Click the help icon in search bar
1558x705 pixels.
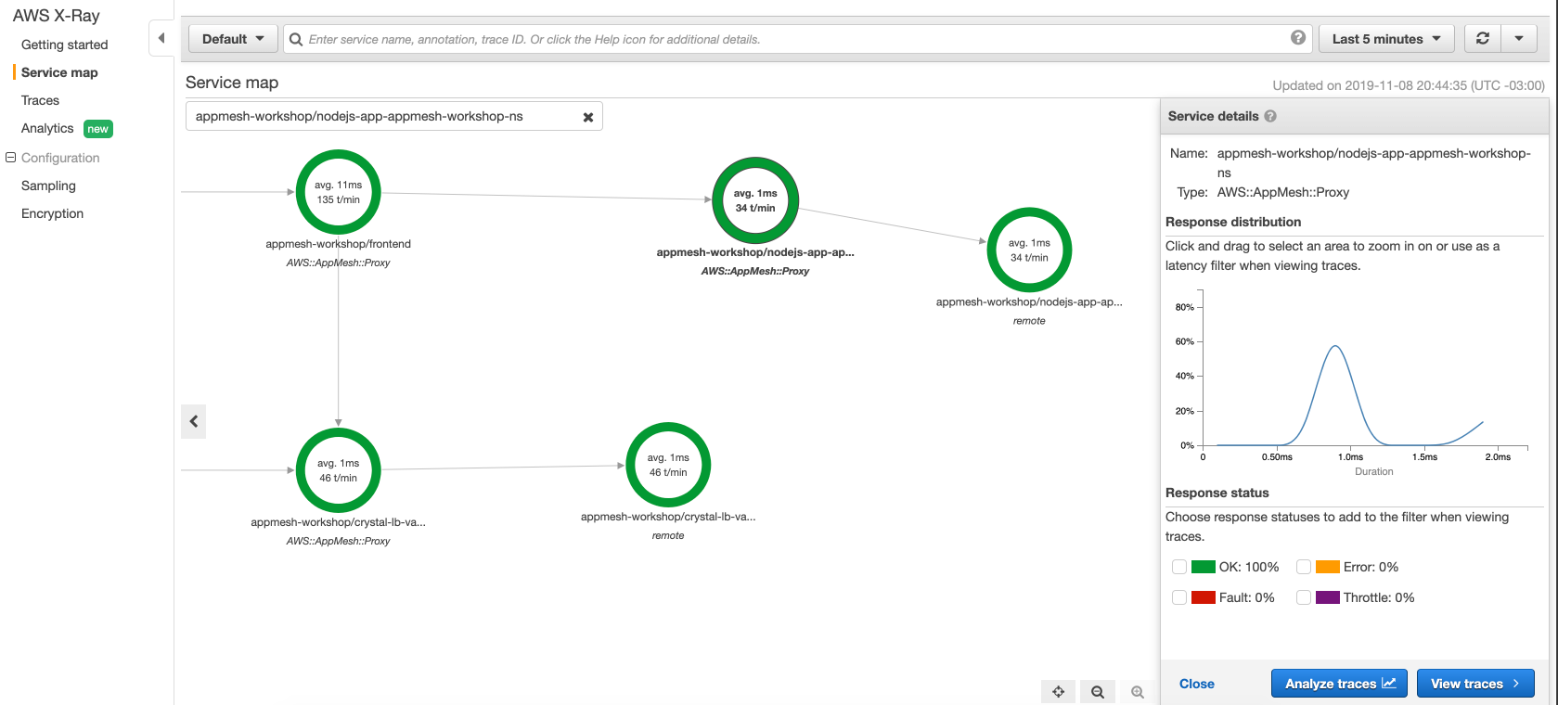1298,38
